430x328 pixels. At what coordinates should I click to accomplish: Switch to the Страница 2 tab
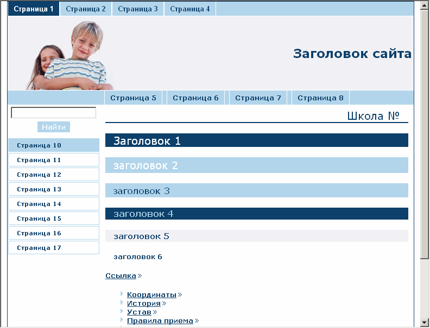[86, 9]
